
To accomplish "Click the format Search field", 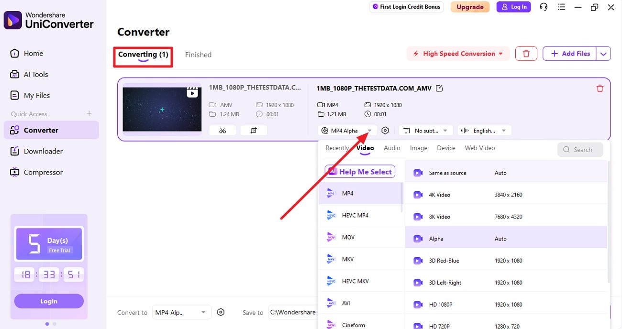I will 580,150.
